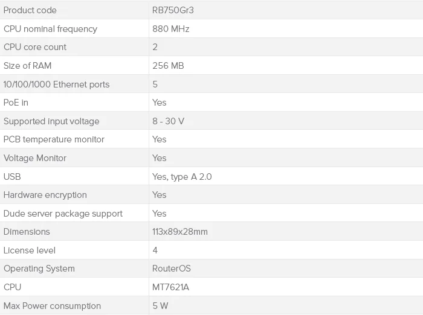Select the 8 - 30 V voltage value
This screenshot has width=423, height=315.
(x=169, y=121)
